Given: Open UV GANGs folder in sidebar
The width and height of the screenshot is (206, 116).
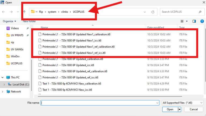Looking at the screenshot, I should pos(17,49).
